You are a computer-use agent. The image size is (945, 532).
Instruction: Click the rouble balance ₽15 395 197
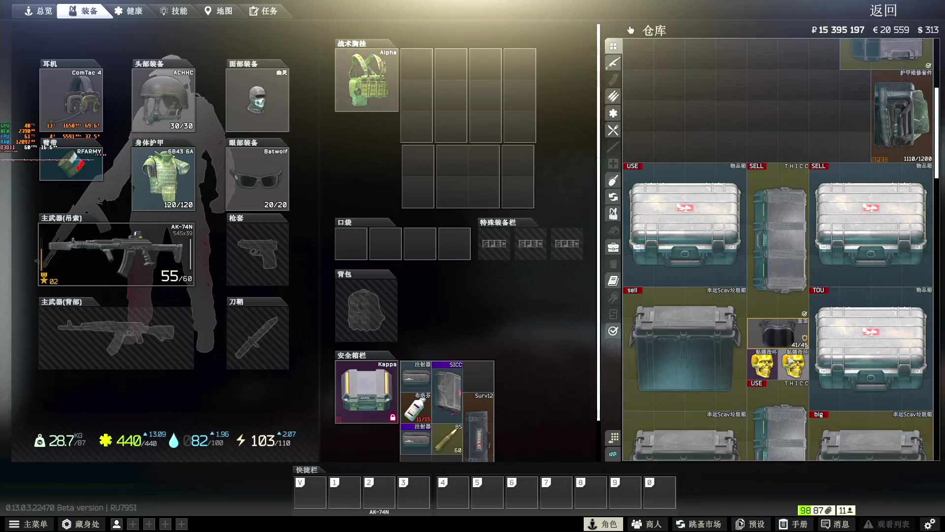click(x=838, y=30)
